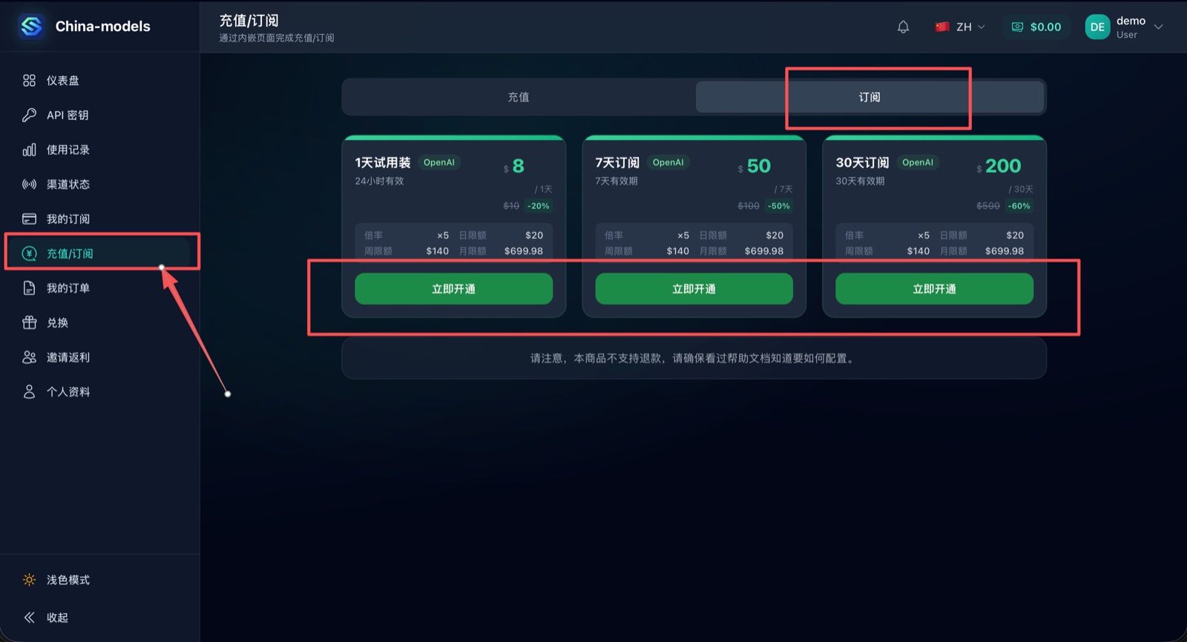Click the no-refund notice text 请注意
The height and width of the screenshot is (642, 1187).
tap(693, 358)
